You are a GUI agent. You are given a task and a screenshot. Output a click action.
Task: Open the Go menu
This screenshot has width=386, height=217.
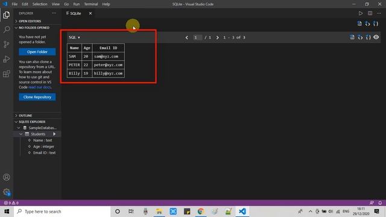pyautogui.click(x=66, y=4)
